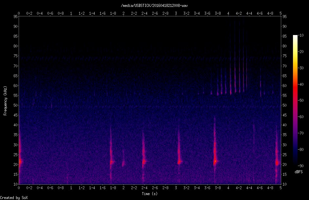Screen dimensions: 309x200
Task: Click the brightest 21 kHz pulse near 3.75 s
Action: (x=215, y=161)
